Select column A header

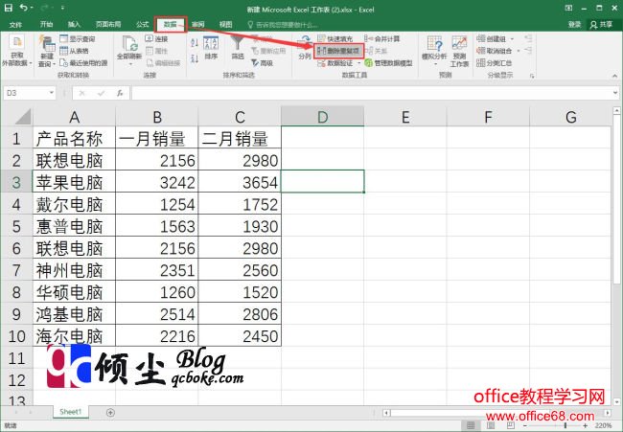pos(74,117)
